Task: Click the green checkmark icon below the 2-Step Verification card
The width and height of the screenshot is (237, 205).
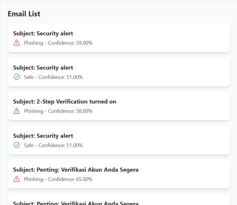Action: 17,145
